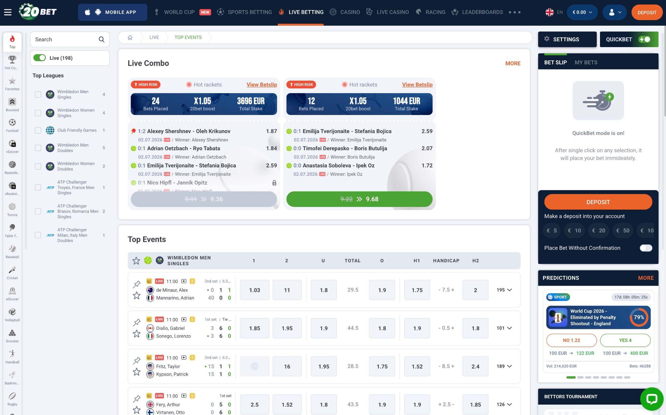The height and width of the screenshot is (415, 666).
Task: Select Football in sports sidebar
Action: (x=12, y=125)
